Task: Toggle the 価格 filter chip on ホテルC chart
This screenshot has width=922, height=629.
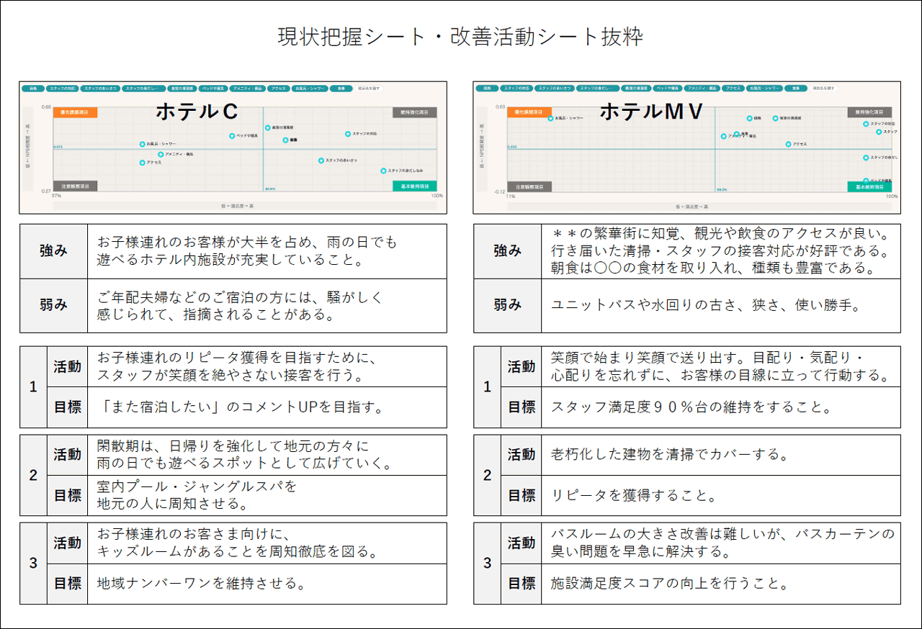Action: pos(33,89)
